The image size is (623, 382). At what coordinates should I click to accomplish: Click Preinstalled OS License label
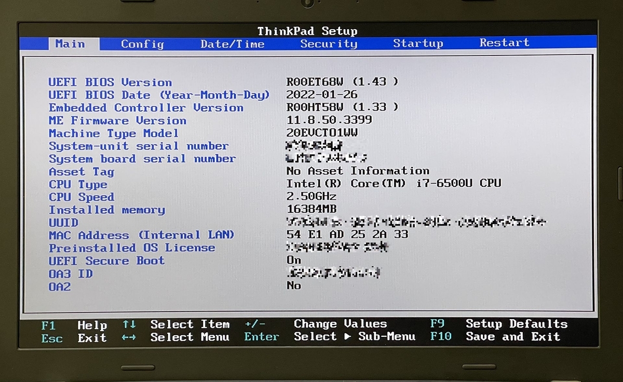[x=132, y=248]
